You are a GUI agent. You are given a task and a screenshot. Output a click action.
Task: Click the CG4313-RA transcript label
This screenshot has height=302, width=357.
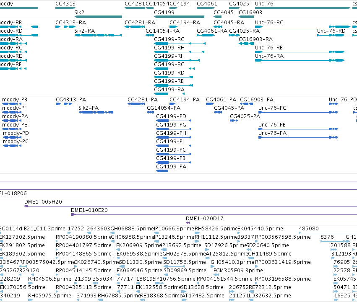point(71,23)
